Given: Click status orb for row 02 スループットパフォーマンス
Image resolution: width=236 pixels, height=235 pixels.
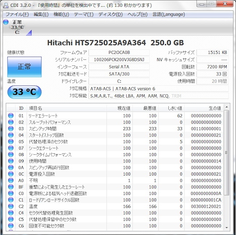Looking at the screenshot, I should [11, 122].
